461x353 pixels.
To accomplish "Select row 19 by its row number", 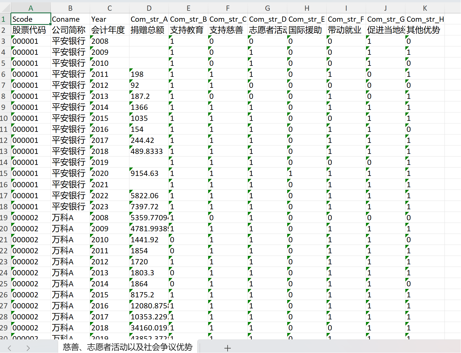I will (x=5, y=218).
